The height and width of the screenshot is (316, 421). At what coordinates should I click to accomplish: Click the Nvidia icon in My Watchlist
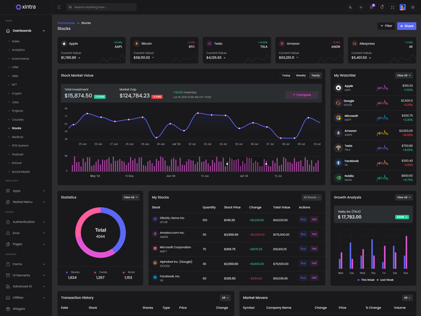[338, 178]
